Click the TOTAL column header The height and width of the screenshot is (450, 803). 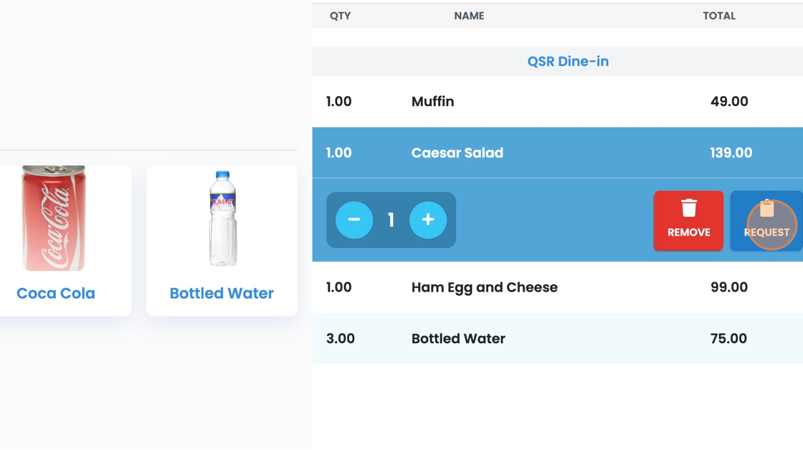click(x=719, y=16)
